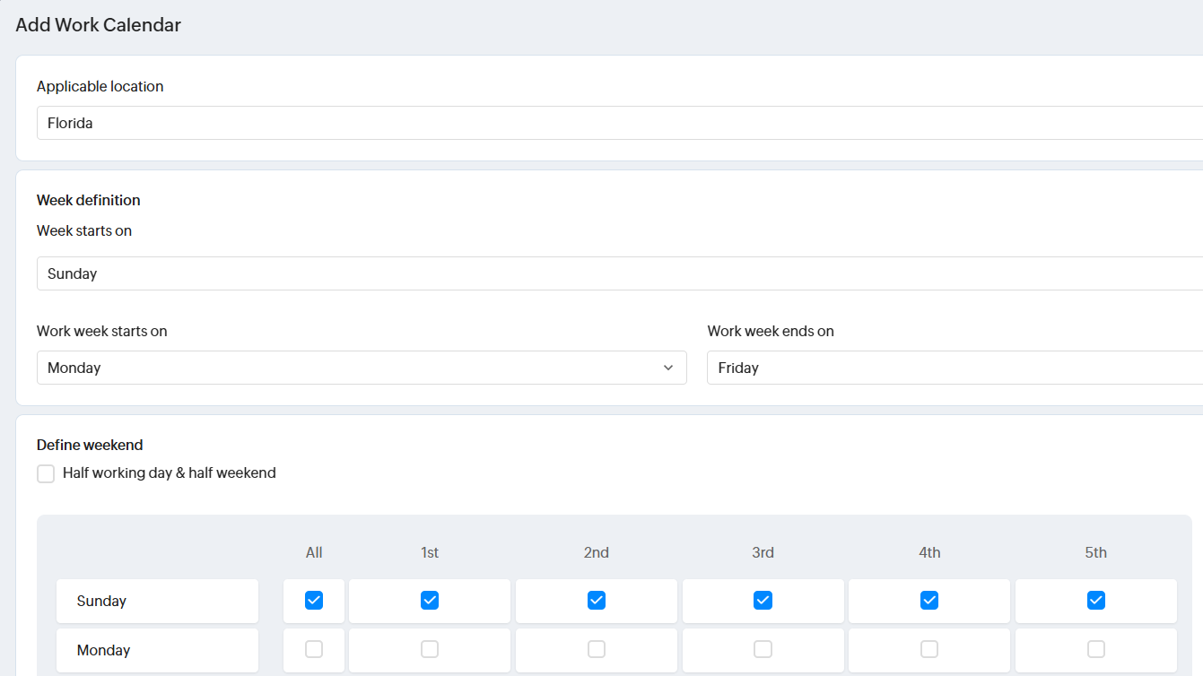1203x676 pixels.
Task: Check the Monday 1st week checkbox
Action: [x=430, y=649]
